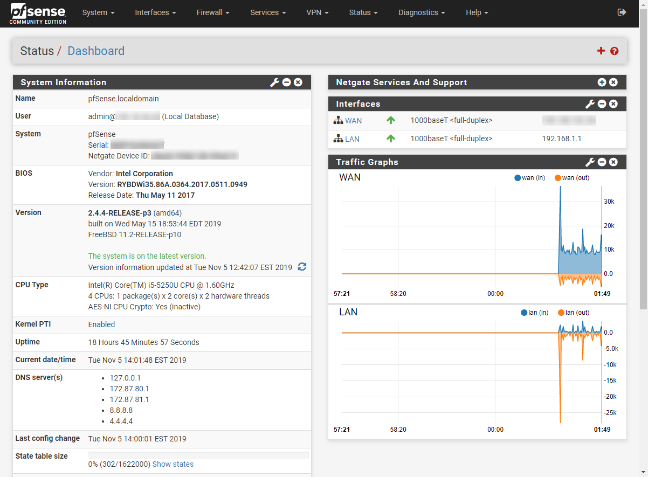The width and height of the screenshot is (648, 477).
Task: Click the Show states link
Action: point(173,464)
